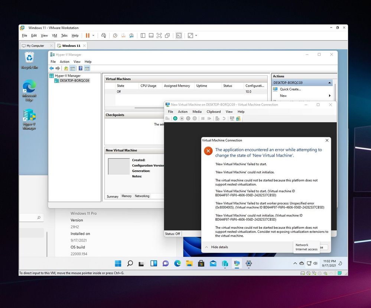Open File Explorer from the taskbar
Viewport: 371px width, 308px height.
(189, 263)
